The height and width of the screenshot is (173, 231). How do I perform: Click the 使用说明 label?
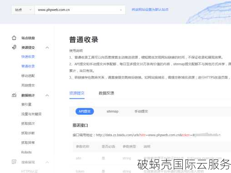[76, 51]
